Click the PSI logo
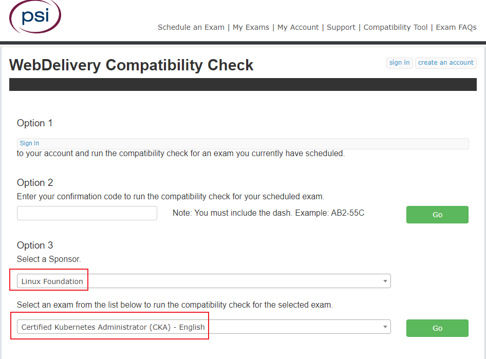Viewport: 486px width, 359px height. tap(35, 16)
